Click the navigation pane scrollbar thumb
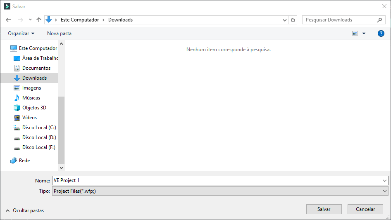Image resolution: width=391 pixels, height=220 pixels. click(x=61, y=130)
